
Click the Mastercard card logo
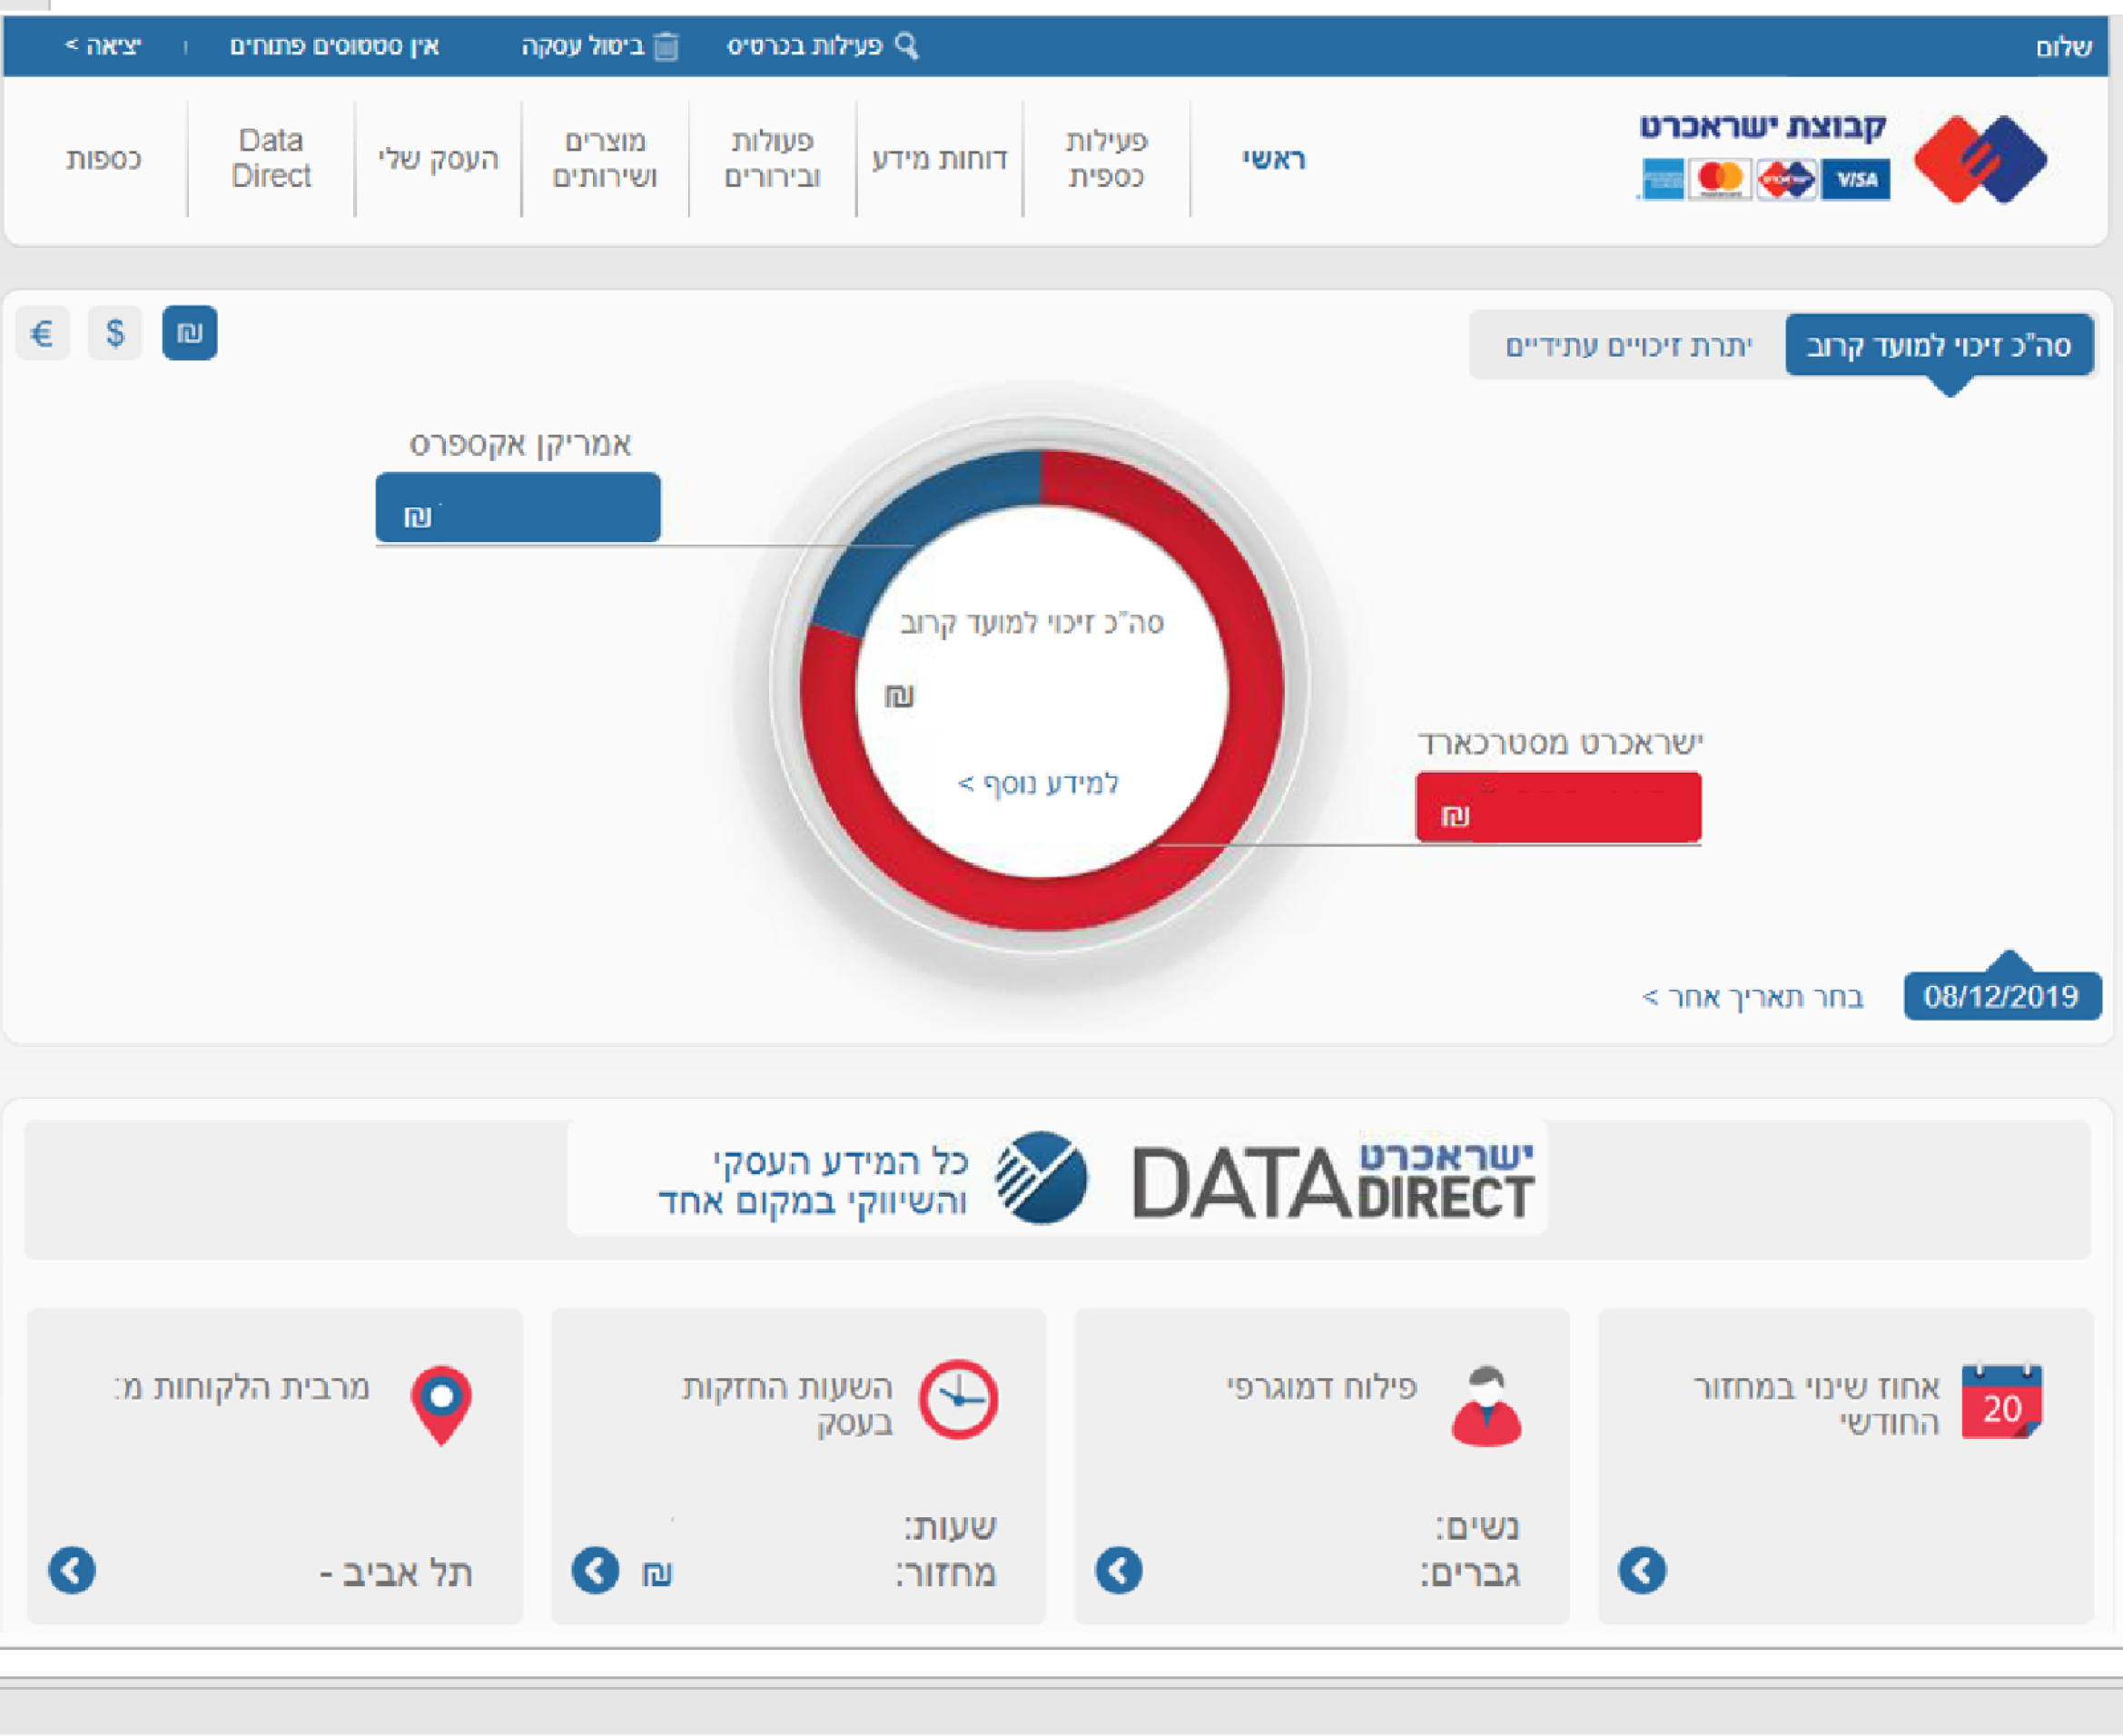pyautogui.click(x=1720, y=180)
